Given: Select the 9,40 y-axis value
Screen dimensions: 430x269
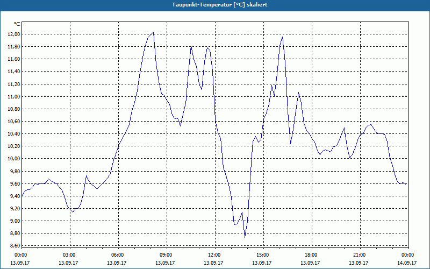Looking at the screenshot, I should [x=15, y=196].
